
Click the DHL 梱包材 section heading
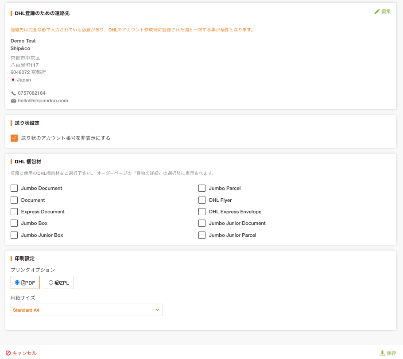(x=28, y=162)
